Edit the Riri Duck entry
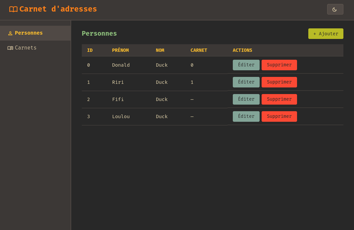 point(246,82)
